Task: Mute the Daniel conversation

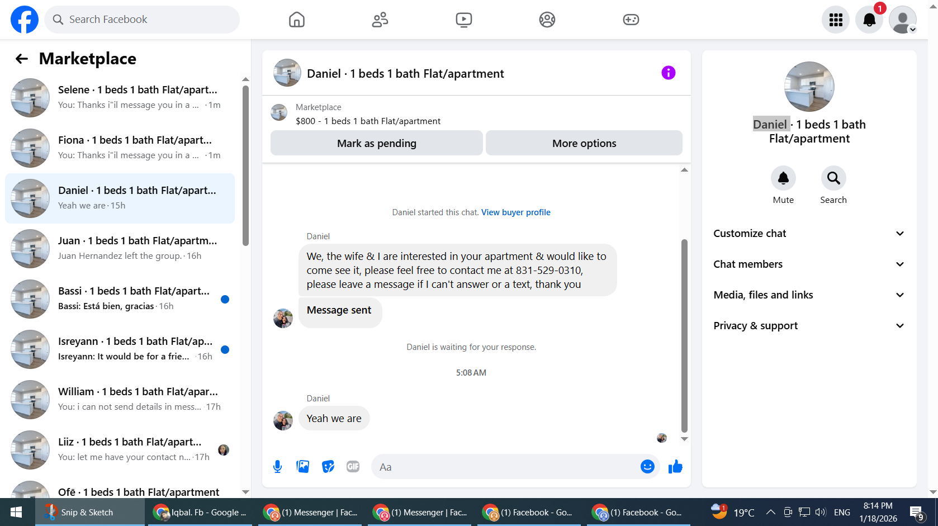Action: pyautogui.click(x=783, y=178)
